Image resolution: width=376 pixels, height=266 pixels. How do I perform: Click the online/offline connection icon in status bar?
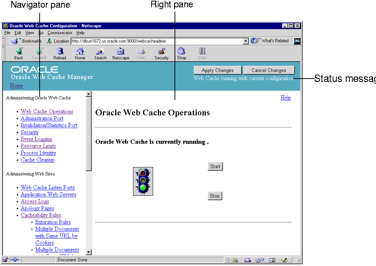15,260
